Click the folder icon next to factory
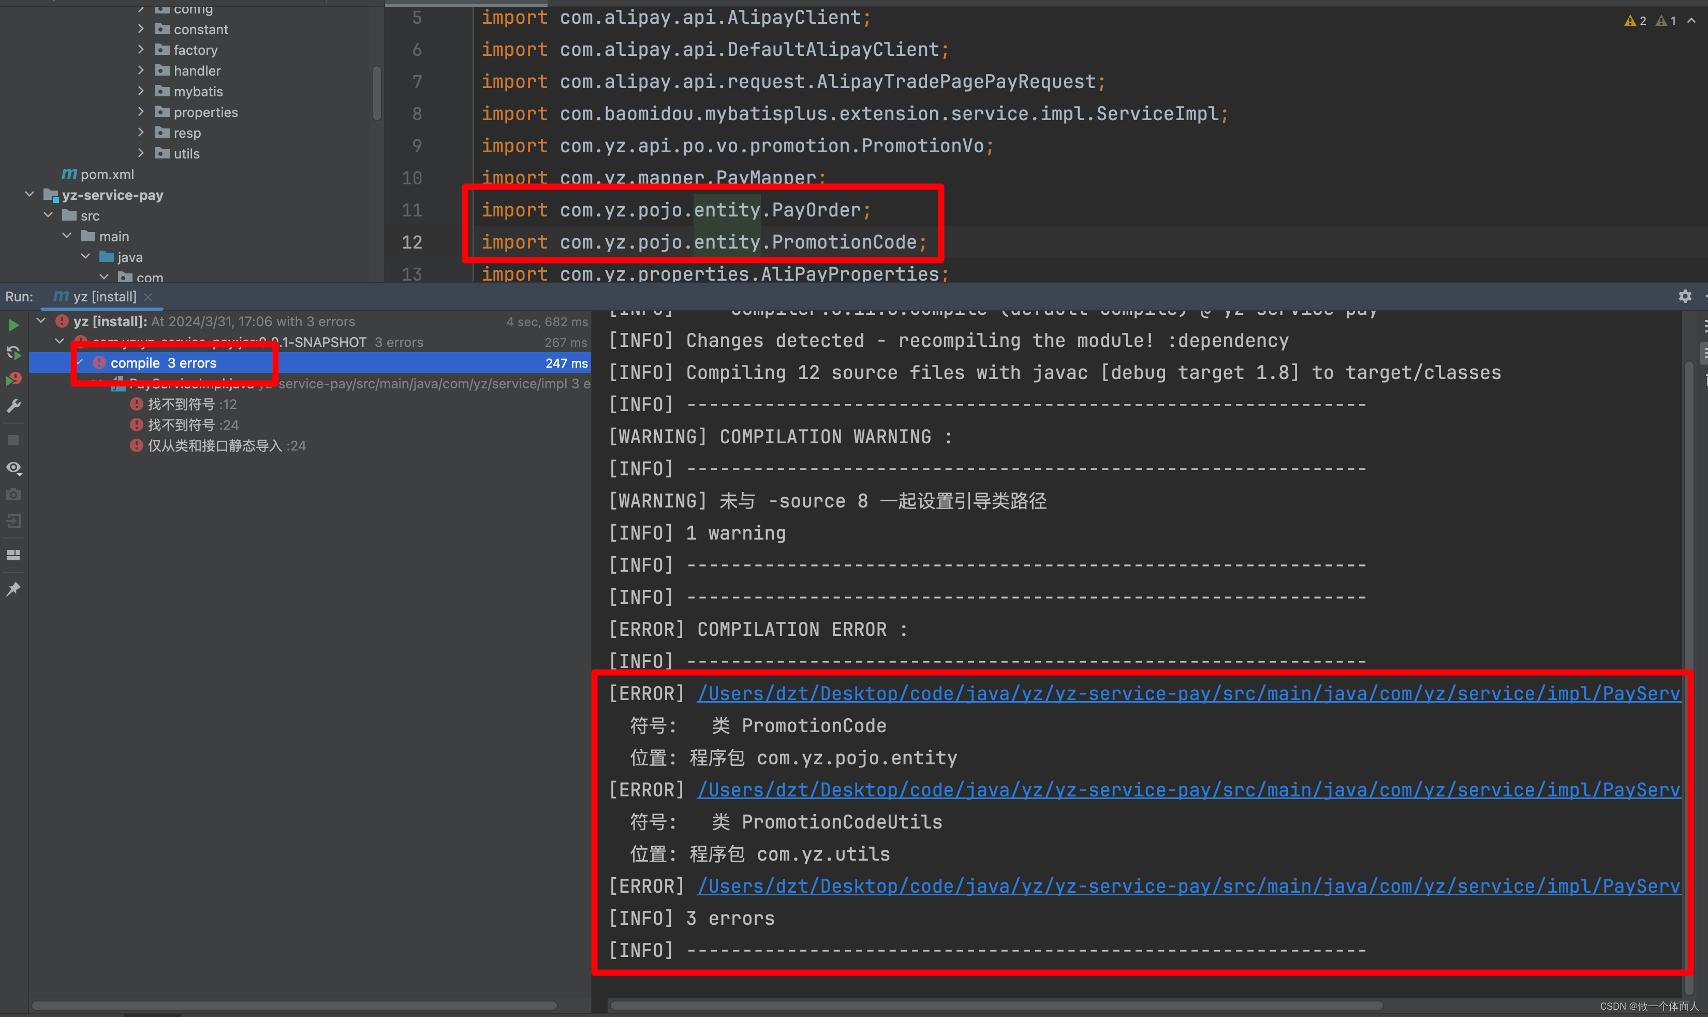 pos(163,49)
